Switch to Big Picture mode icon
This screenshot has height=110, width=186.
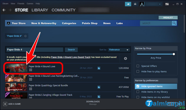pos(167,4)
